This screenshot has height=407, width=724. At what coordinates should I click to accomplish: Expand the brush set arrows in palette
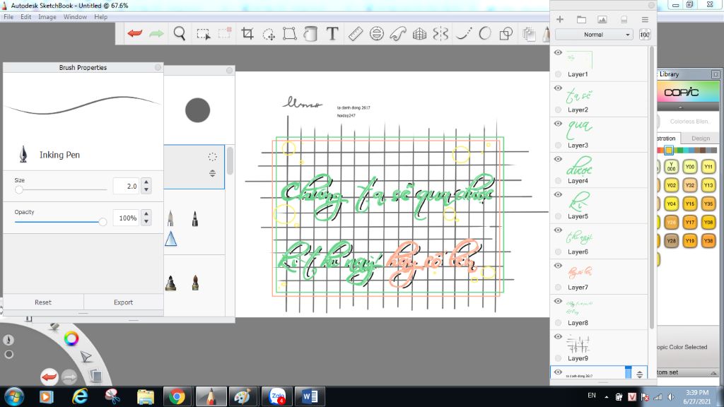(212, 174)
